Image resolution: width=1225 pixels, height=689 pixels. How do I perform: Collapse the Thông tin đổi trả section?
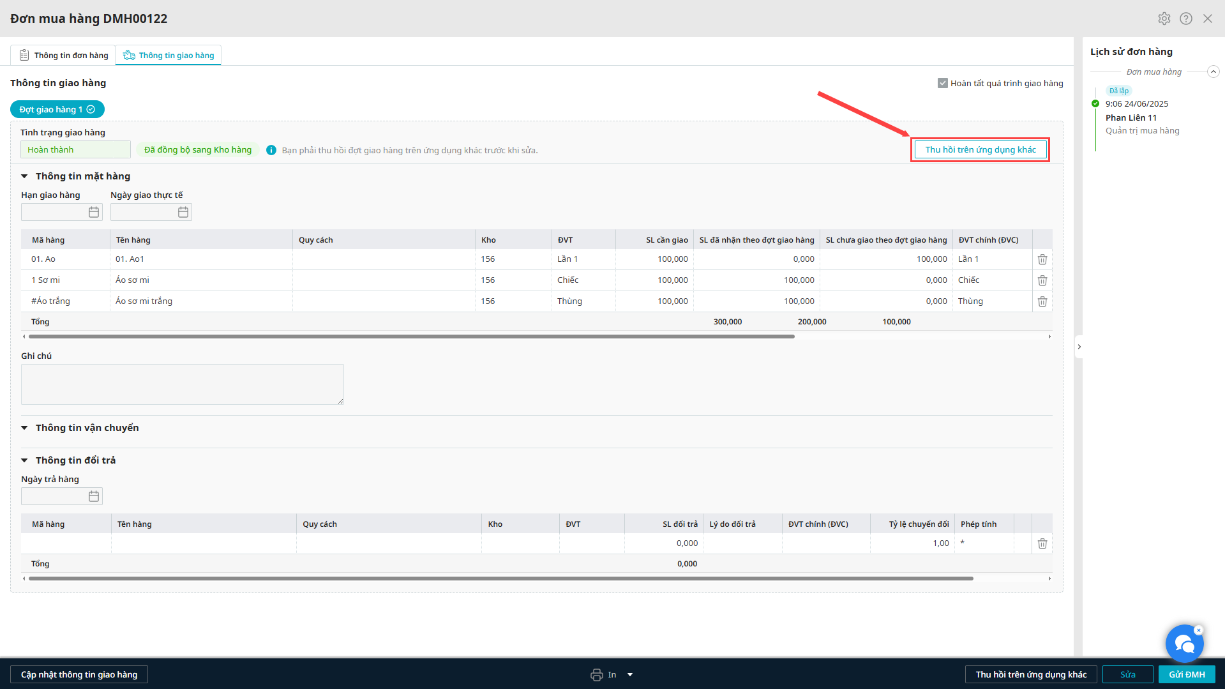point(24,460)
